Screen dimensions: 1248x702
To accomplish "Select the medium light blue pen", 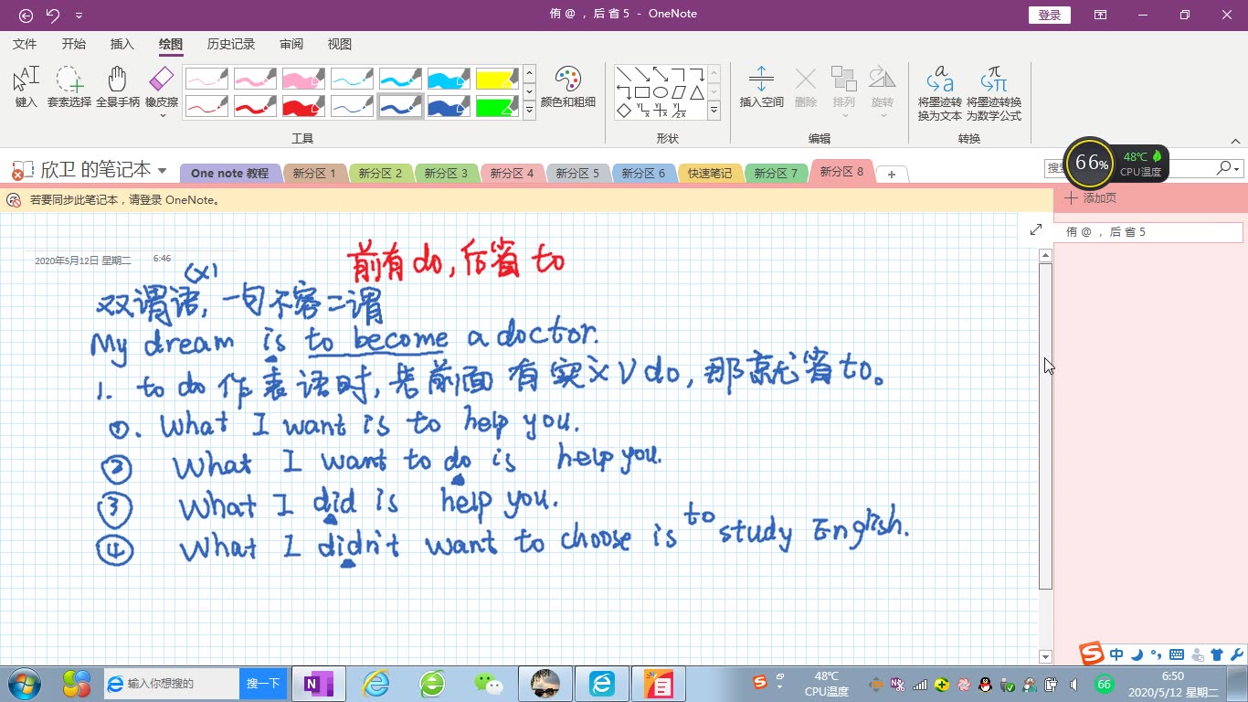I will coord(400,78).
